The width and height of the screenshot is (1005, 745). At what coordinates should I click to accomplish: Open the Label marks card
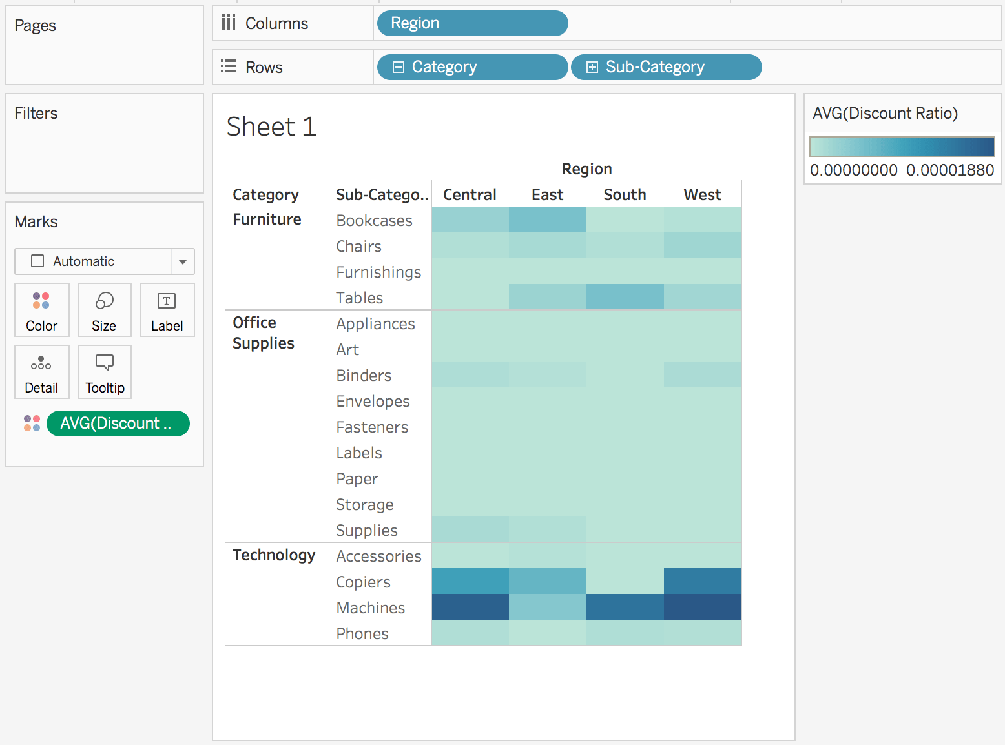coord(167,310)
